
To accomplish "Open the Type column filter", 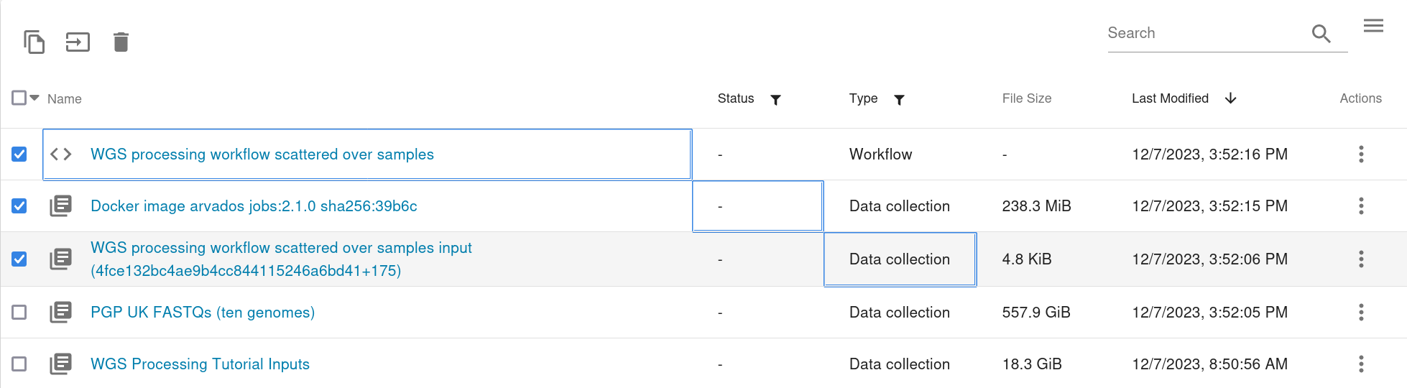I will (899, 99).
